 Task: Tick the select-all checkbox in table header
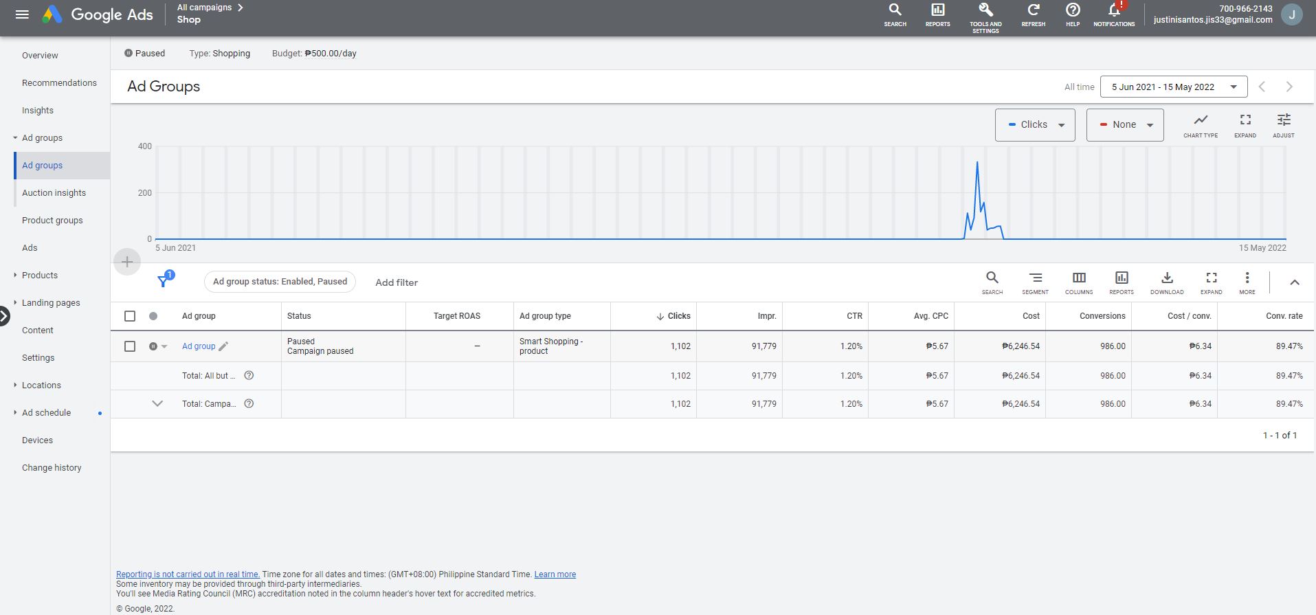click(x=130, y=316)
